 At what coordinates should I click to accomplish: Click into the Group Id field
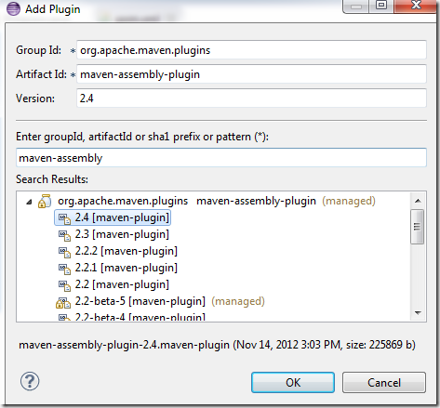(x=251, y=50)
